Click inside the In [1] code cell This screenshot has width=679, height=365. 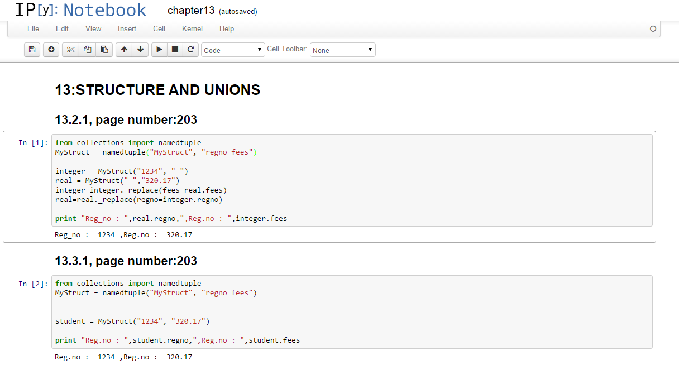coord(352,180)
